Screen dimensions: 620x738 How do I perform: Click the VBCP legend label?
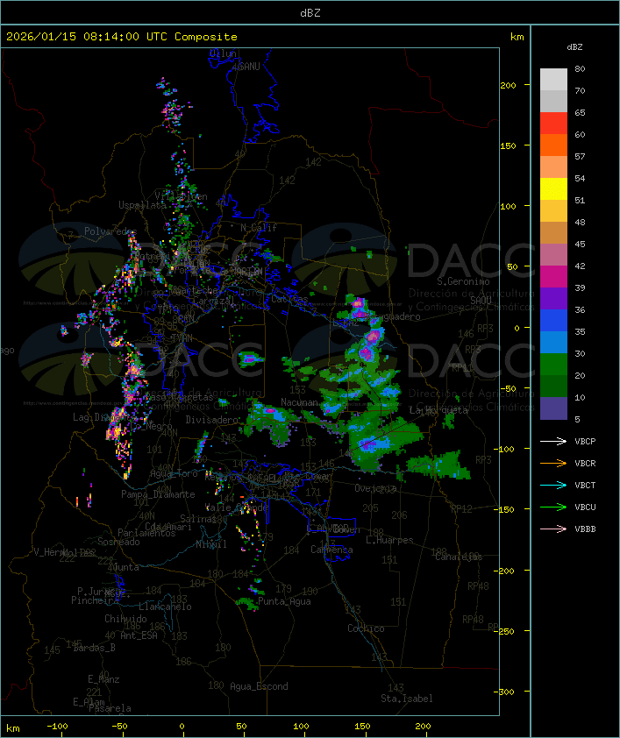[585, 442]
